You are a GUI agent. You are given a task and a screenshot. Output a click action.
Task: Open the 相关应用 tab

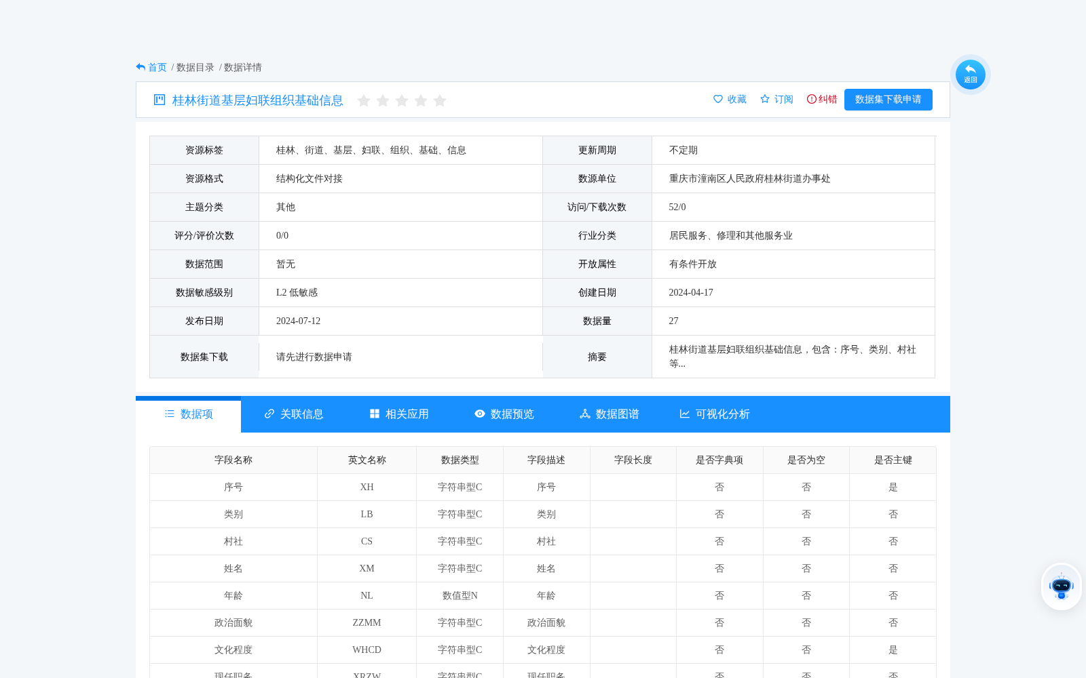click(x=399, y=414)
